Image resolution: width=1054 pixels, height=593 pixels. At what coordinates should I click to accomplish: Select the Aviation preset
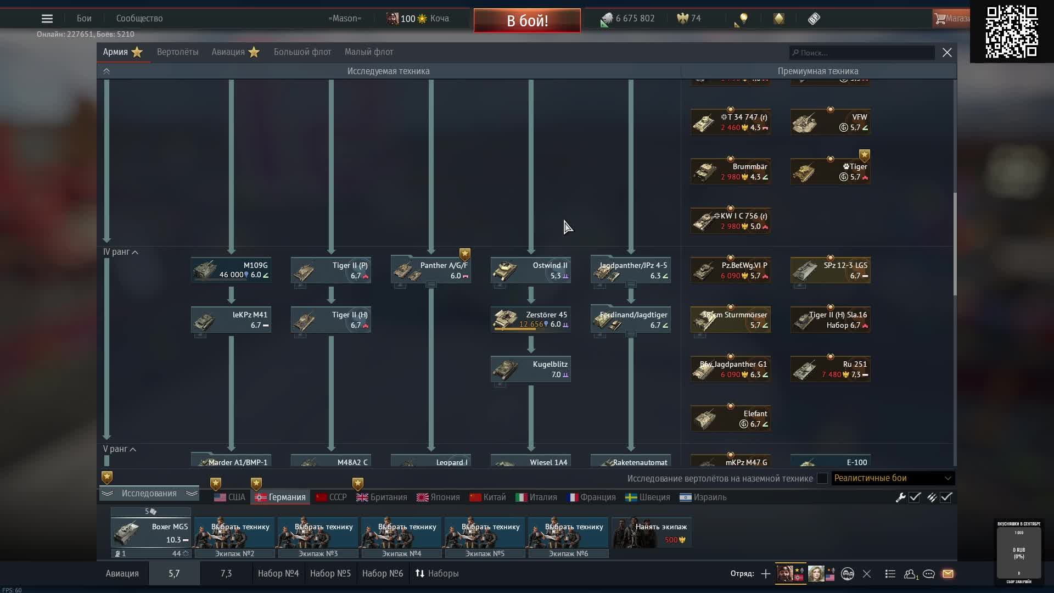click(122, 574)
